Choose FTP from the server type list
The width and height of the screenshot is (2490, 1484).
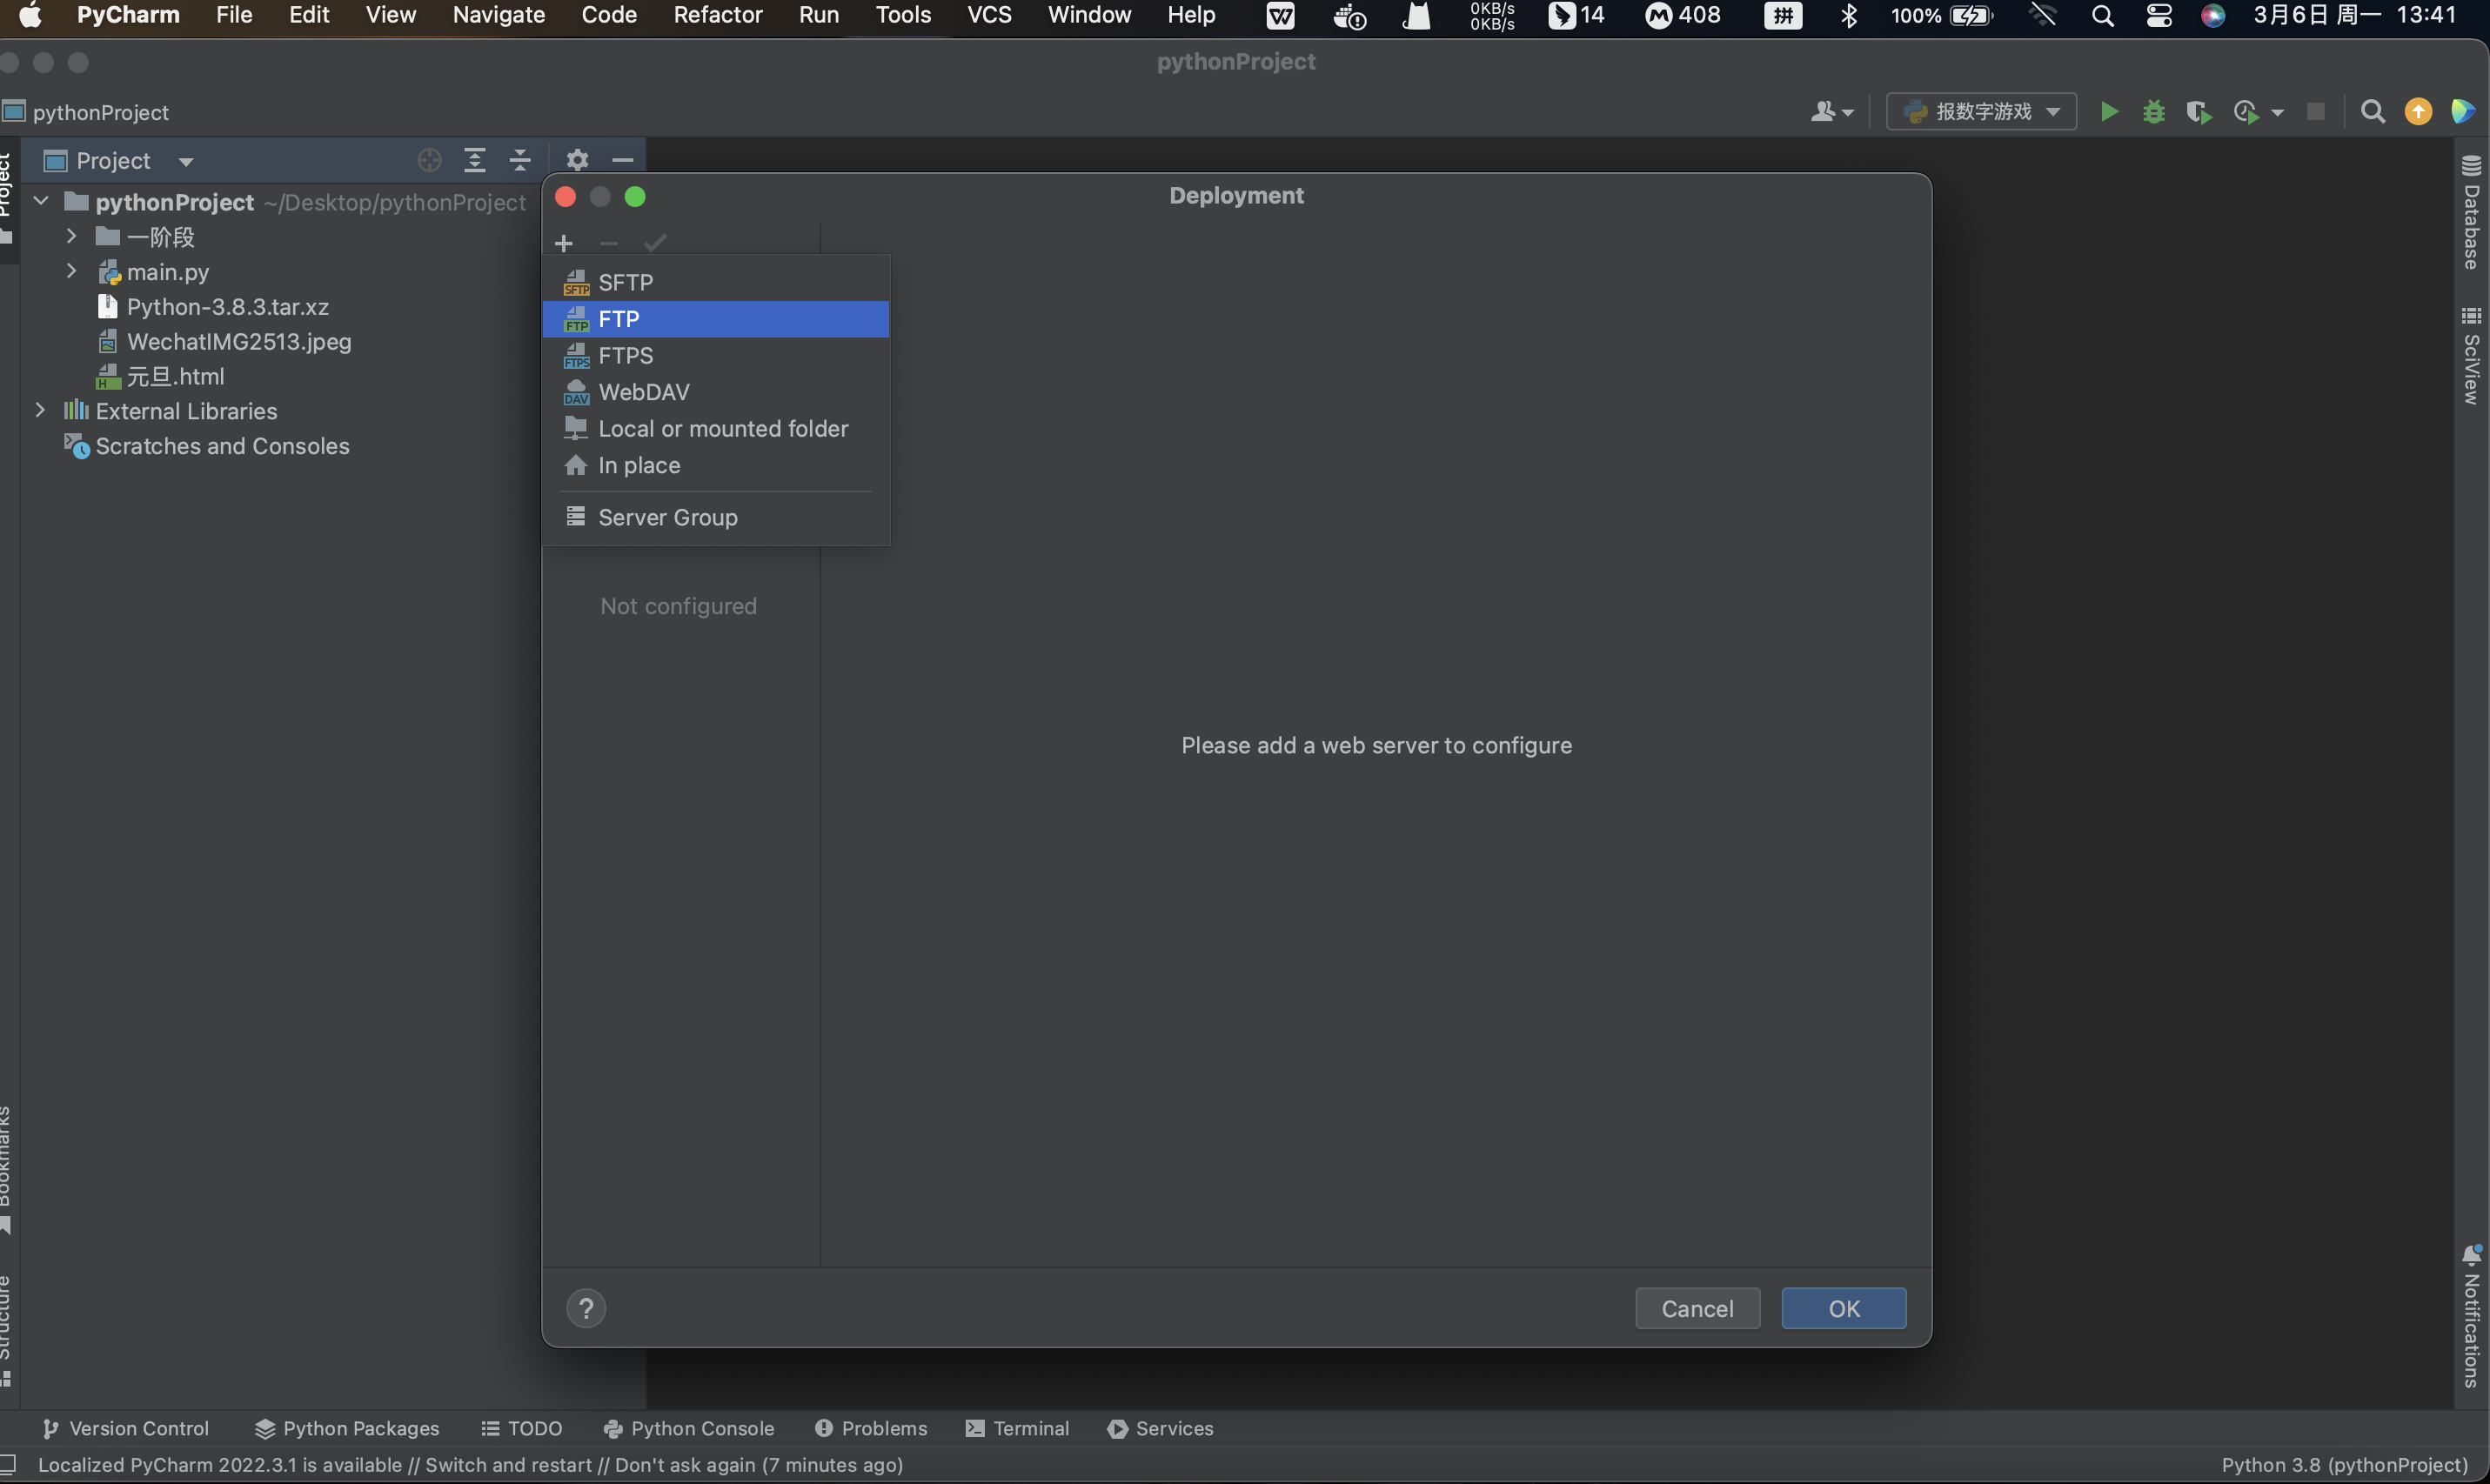click(715, 319)
